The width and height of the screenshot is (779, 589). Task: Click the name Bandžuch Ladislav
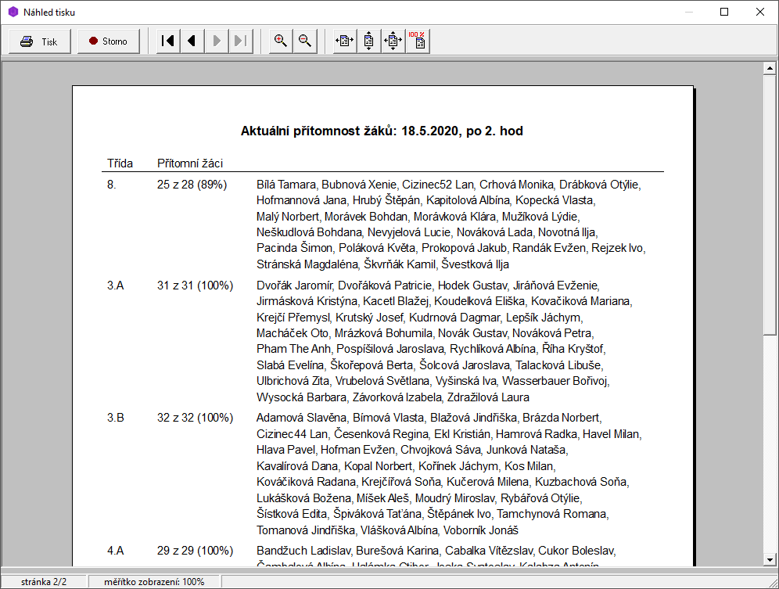click(303, 551)
